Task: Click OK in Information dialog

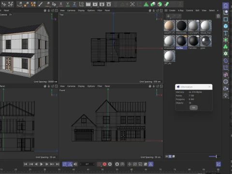Action: 194,107
